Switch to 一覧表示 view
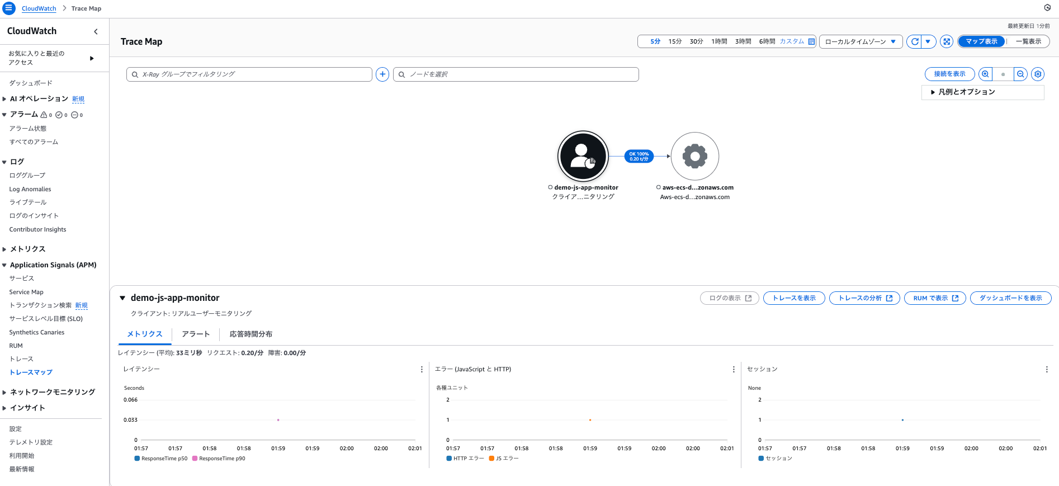 coord(1028,41)
